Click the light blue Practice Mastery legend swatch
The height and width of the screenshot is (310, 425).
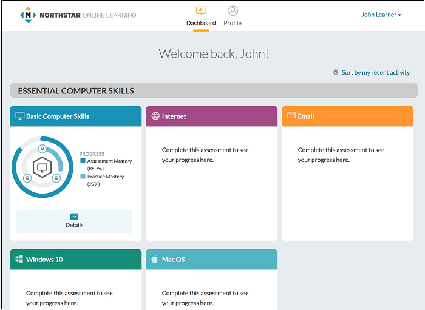click(83, 177)
